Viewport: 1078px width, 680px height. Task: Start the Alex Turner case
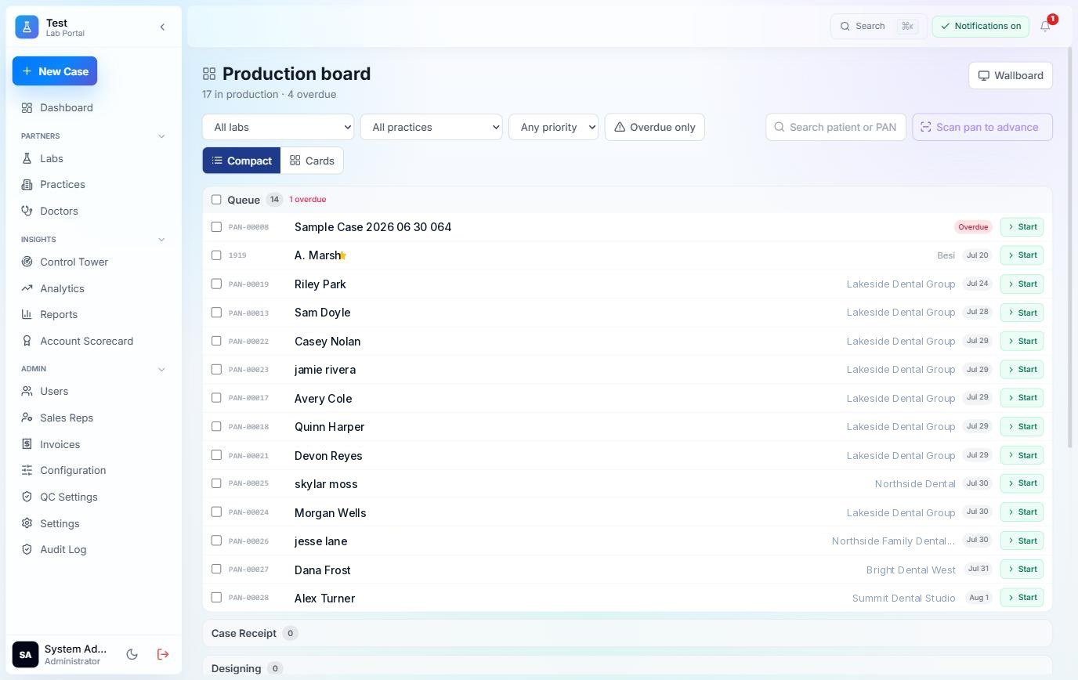(x=1022, y=598)
